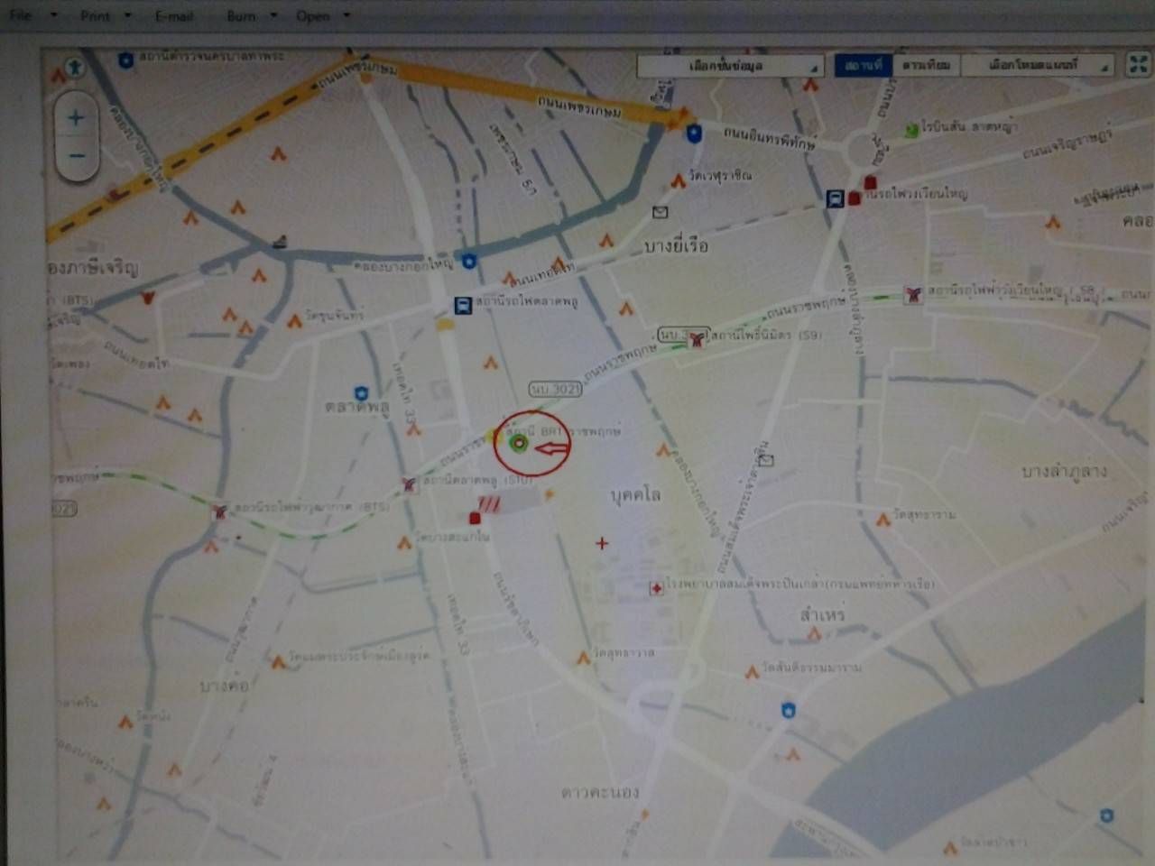Expand the File dropdown arrow
Viewport: 1155px width, 866px height.
point(54,15)
